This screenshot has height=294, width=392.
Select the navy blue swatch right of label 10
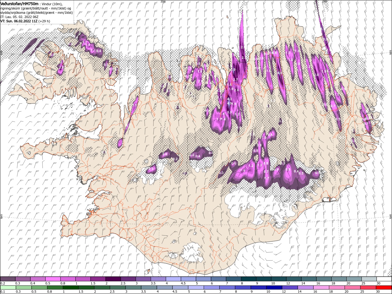click(x=273, y=288)
